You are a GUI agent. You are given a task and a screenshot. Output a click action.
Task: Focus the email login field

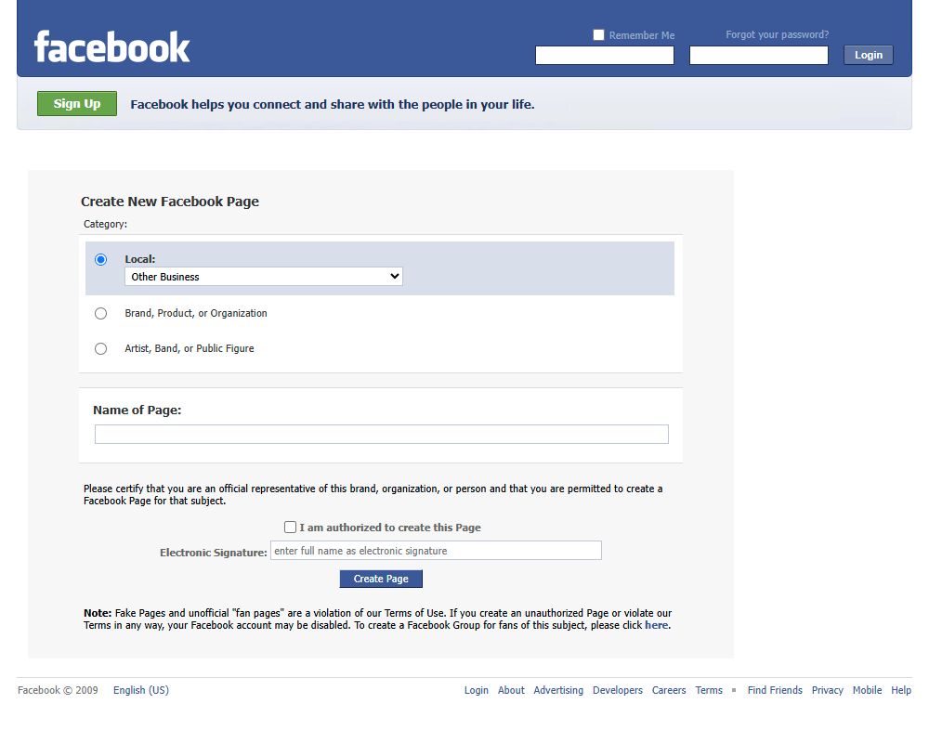click(x=605, y=55)
